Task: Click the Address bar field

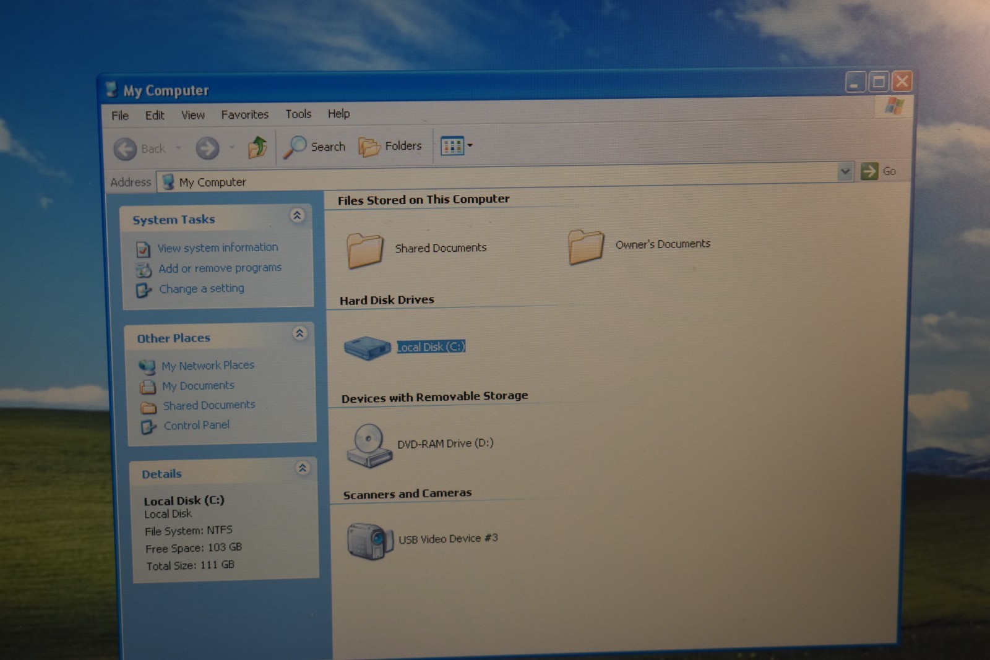Action: (x=504, y=176)
